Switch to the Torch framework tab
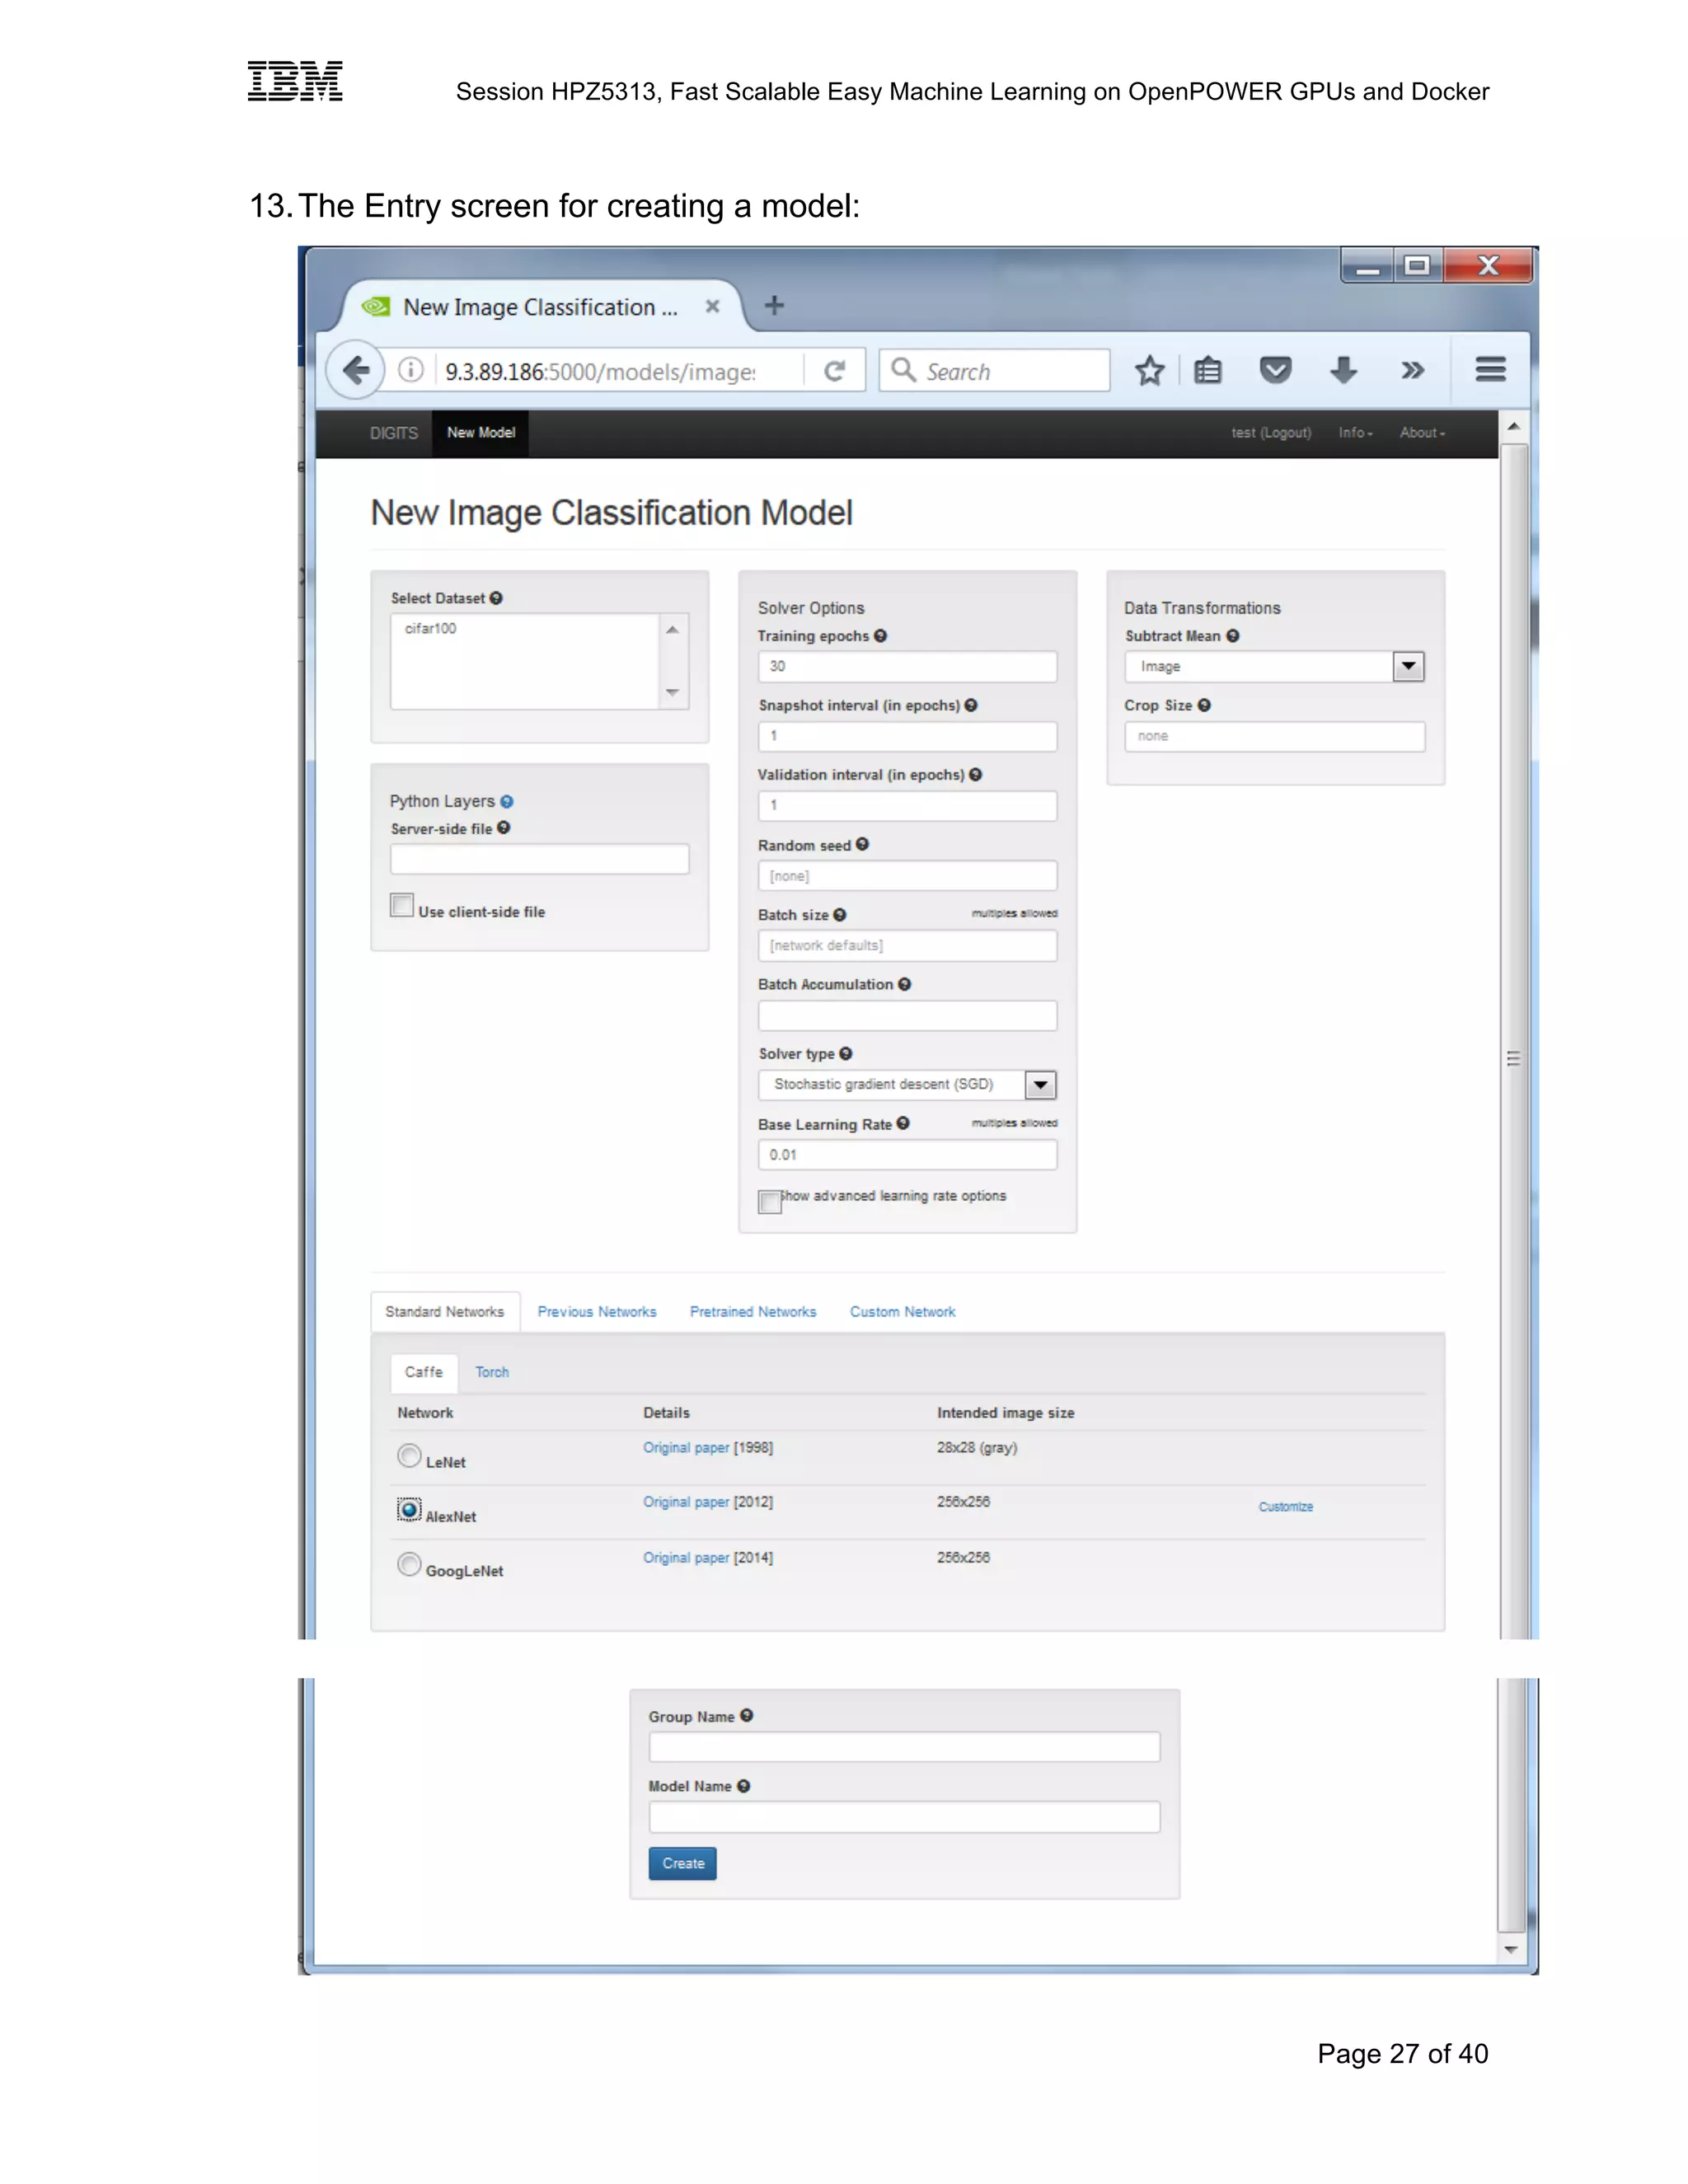This screenshot has width=1688, height=2184. point(491,1373)
